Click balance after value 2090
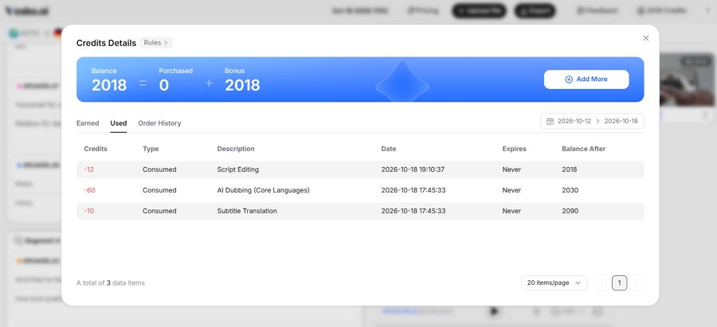 click(570, 212)
